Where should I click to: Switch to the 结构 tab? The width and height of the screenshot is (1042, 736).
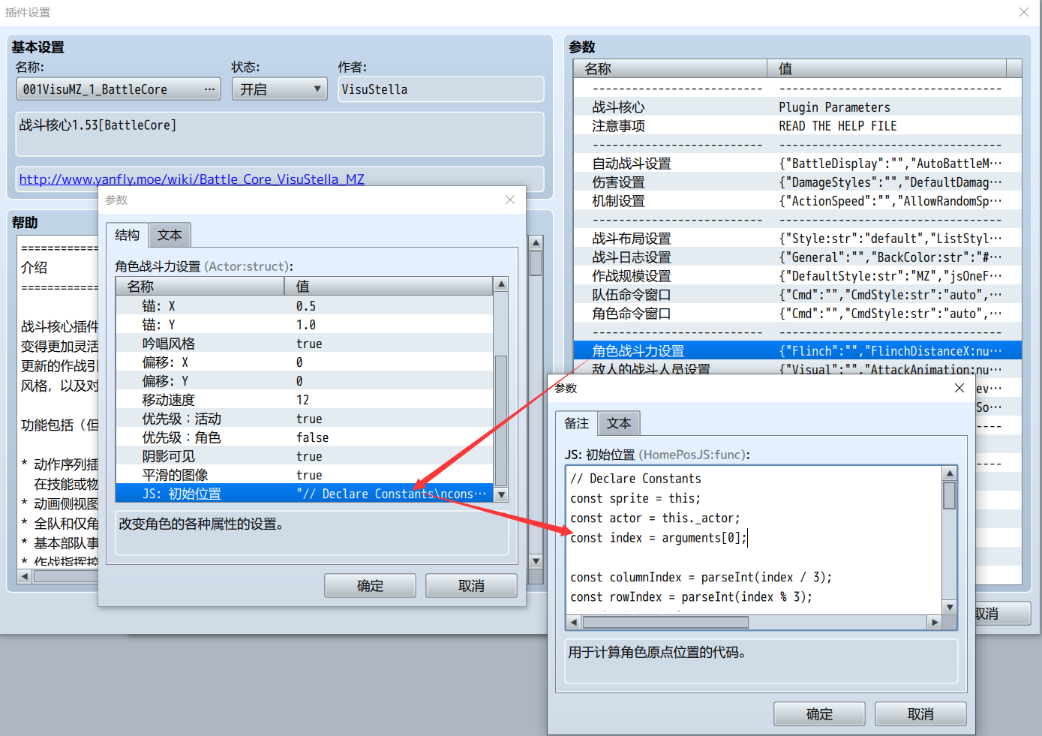pyautogui.click(x=127, y=235)
